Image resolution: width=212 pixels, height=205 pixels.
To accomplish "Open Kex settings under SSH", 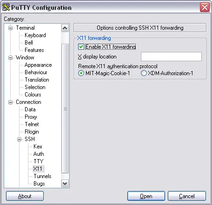I will [x=38, y=147].
